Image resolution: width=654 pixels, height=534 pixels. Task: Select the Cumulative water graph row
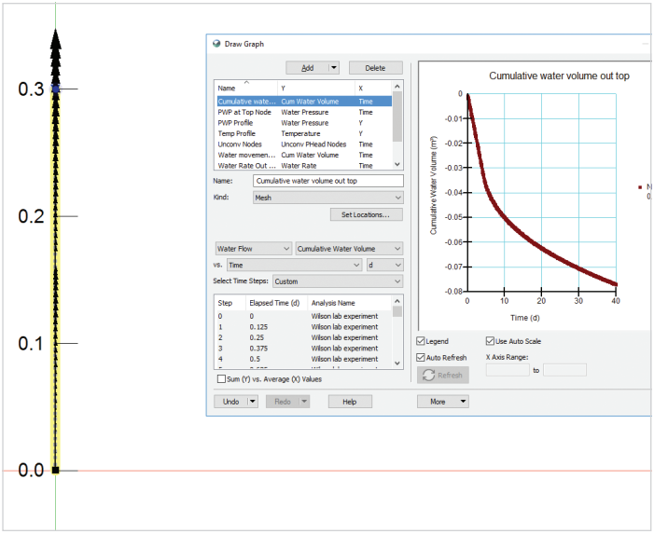coord(304,102)
